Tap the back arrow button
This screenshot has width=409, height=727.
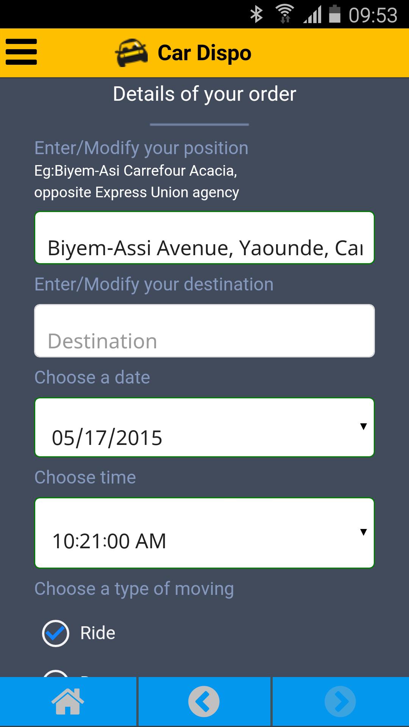pos(204,701)
